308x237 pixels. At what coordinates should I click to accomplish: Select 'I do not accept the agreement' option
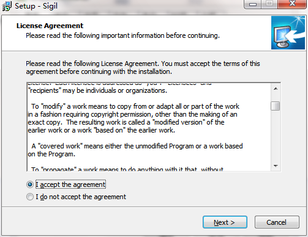30,197
